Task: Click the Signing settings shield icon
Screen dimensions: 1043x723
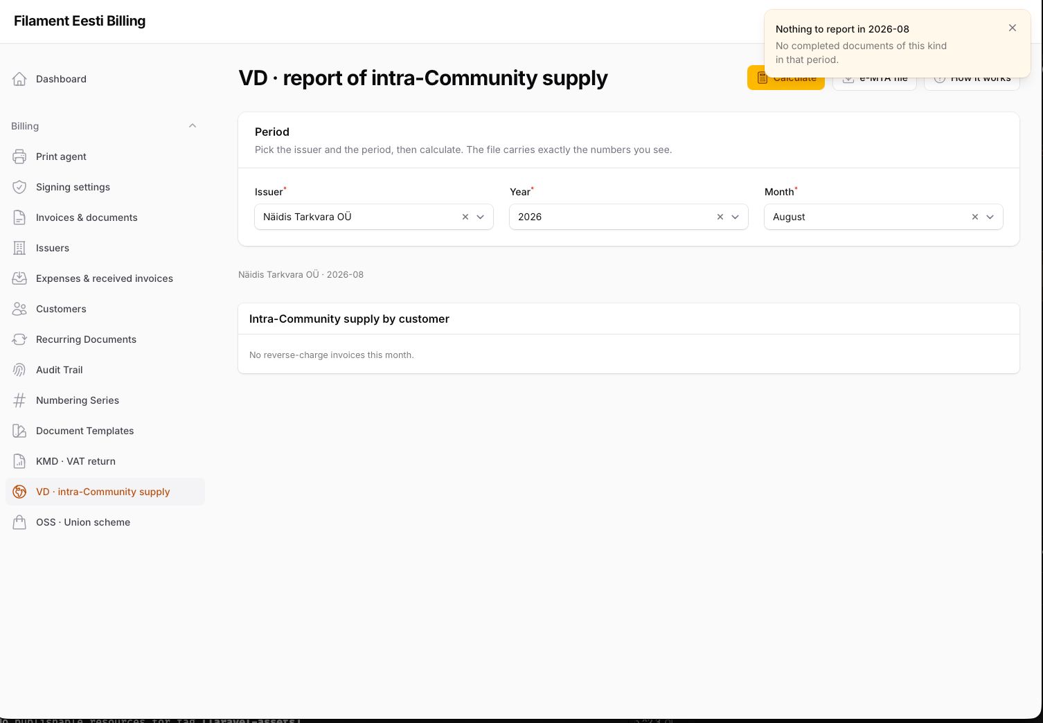Action: 19,187
